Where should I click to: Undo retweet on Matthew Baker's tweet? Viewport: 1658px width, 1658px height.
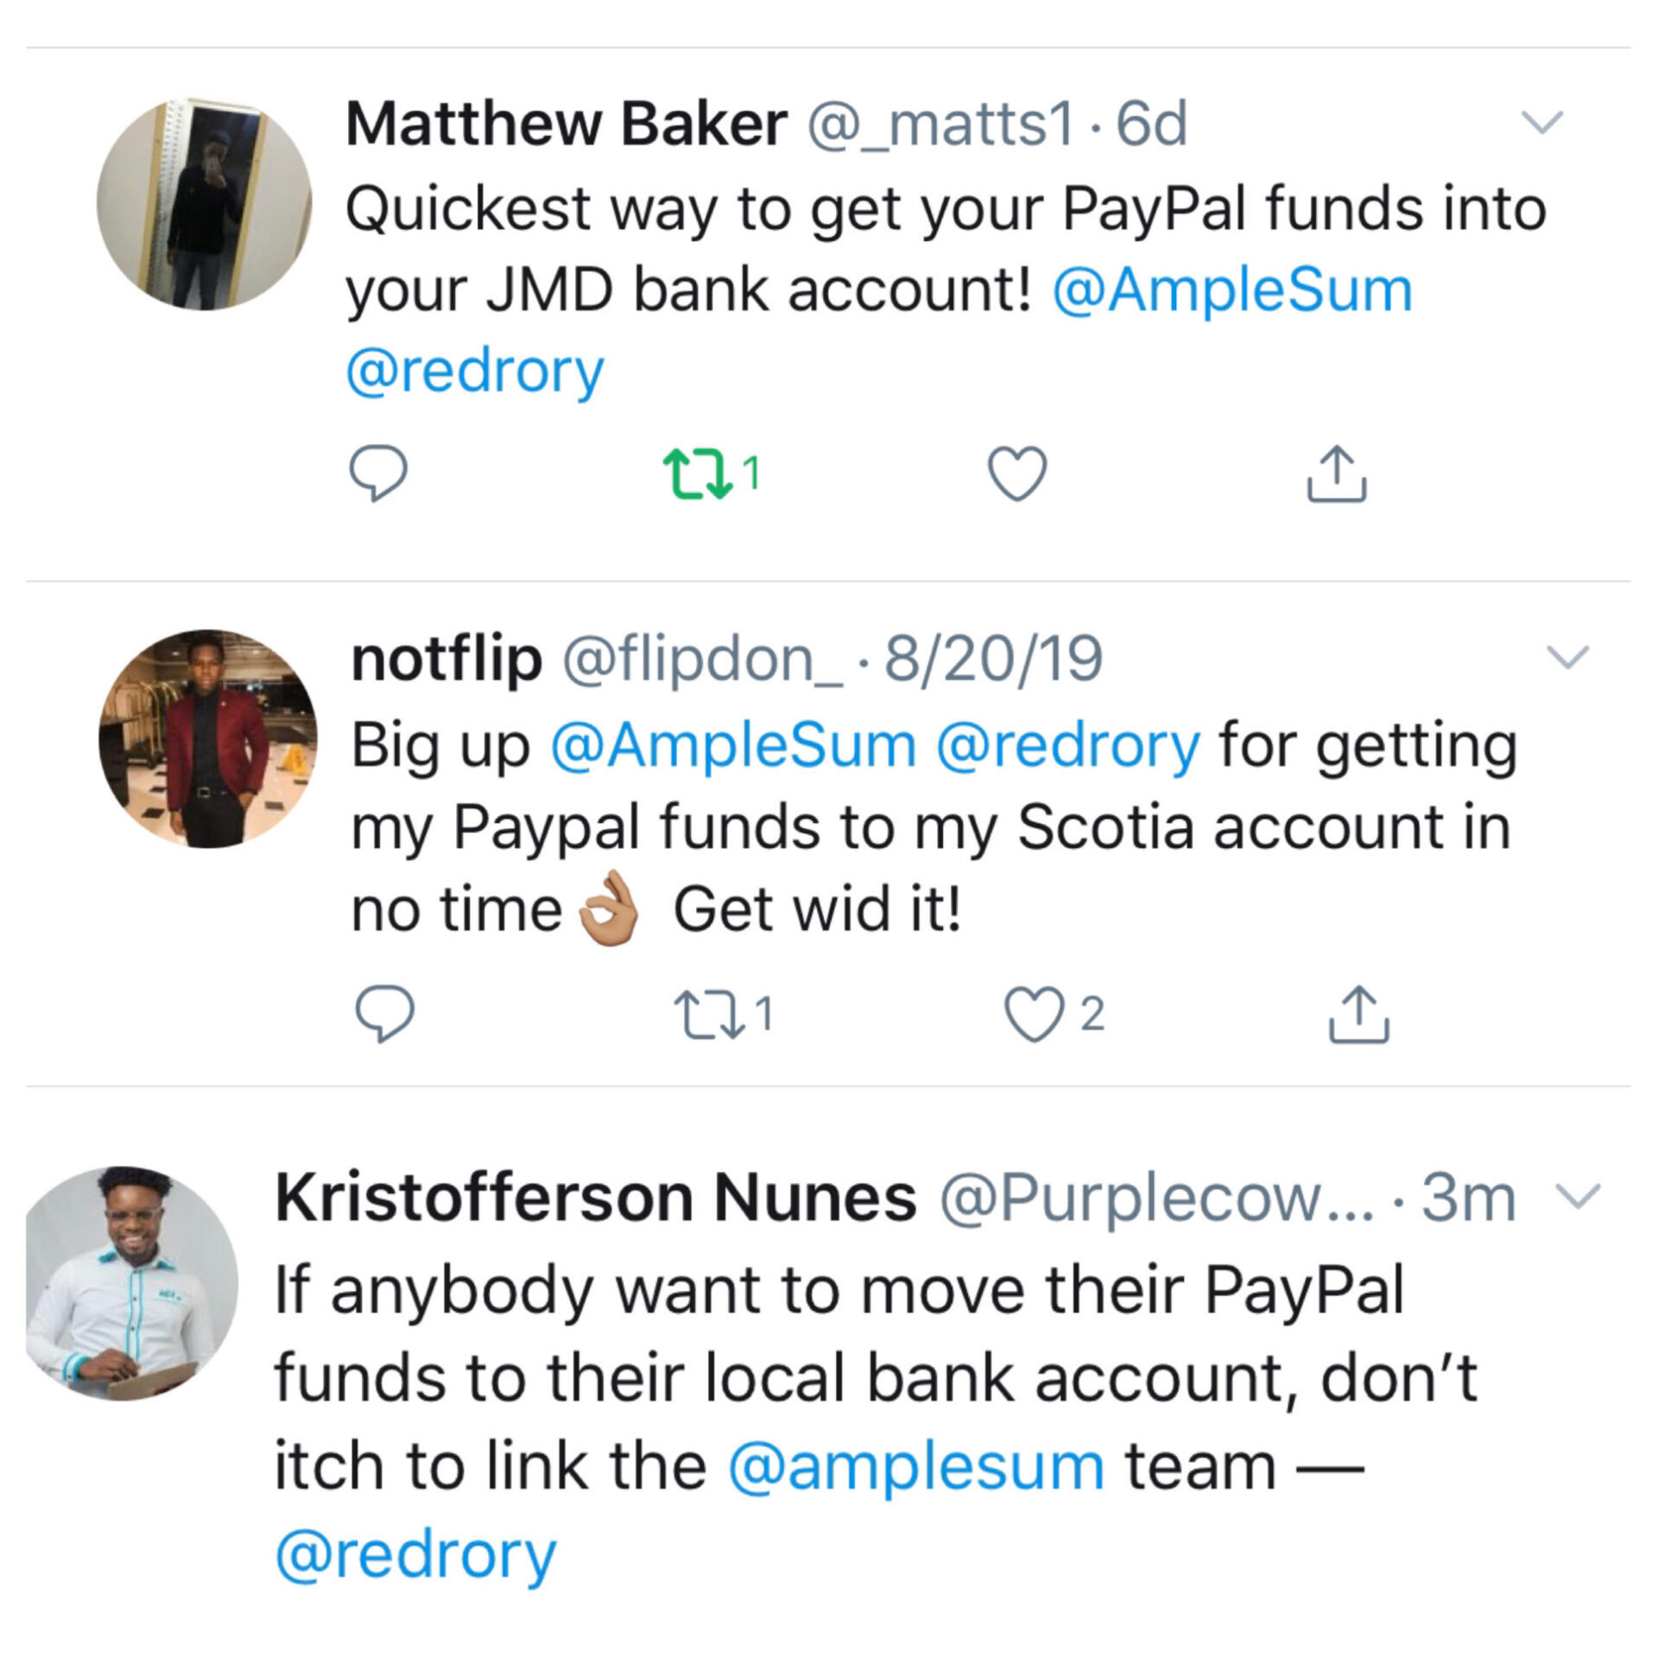(x=698, y=473)
